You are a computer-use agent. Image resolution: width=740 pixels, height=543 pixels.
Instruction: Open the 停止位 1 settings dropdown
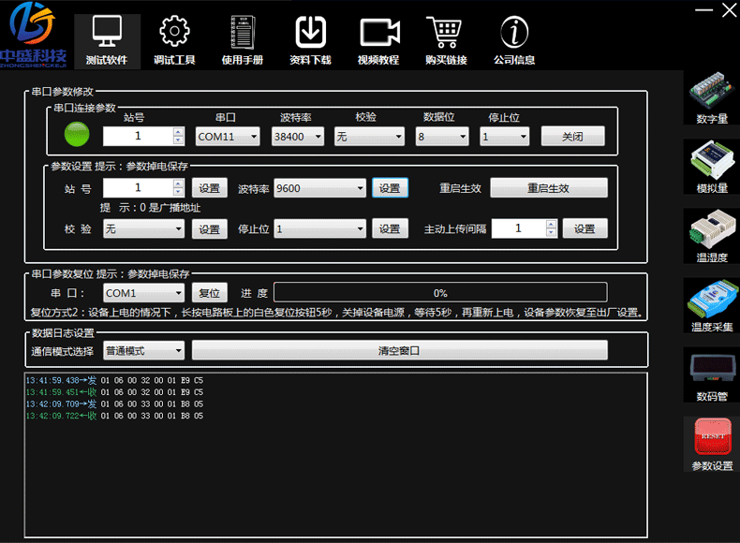[x=320, y=229]
